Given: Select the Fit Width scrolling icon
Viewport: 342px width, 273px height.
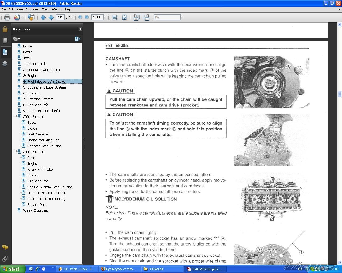Looking at the screenshot, I should point(115,17).
